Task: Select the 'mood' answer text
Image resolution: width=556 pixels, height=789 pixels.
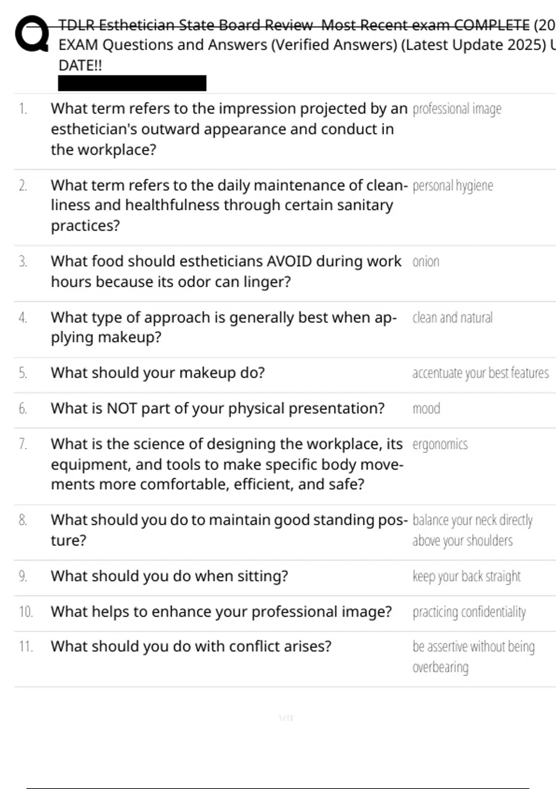Action: [x=426, y=409]
